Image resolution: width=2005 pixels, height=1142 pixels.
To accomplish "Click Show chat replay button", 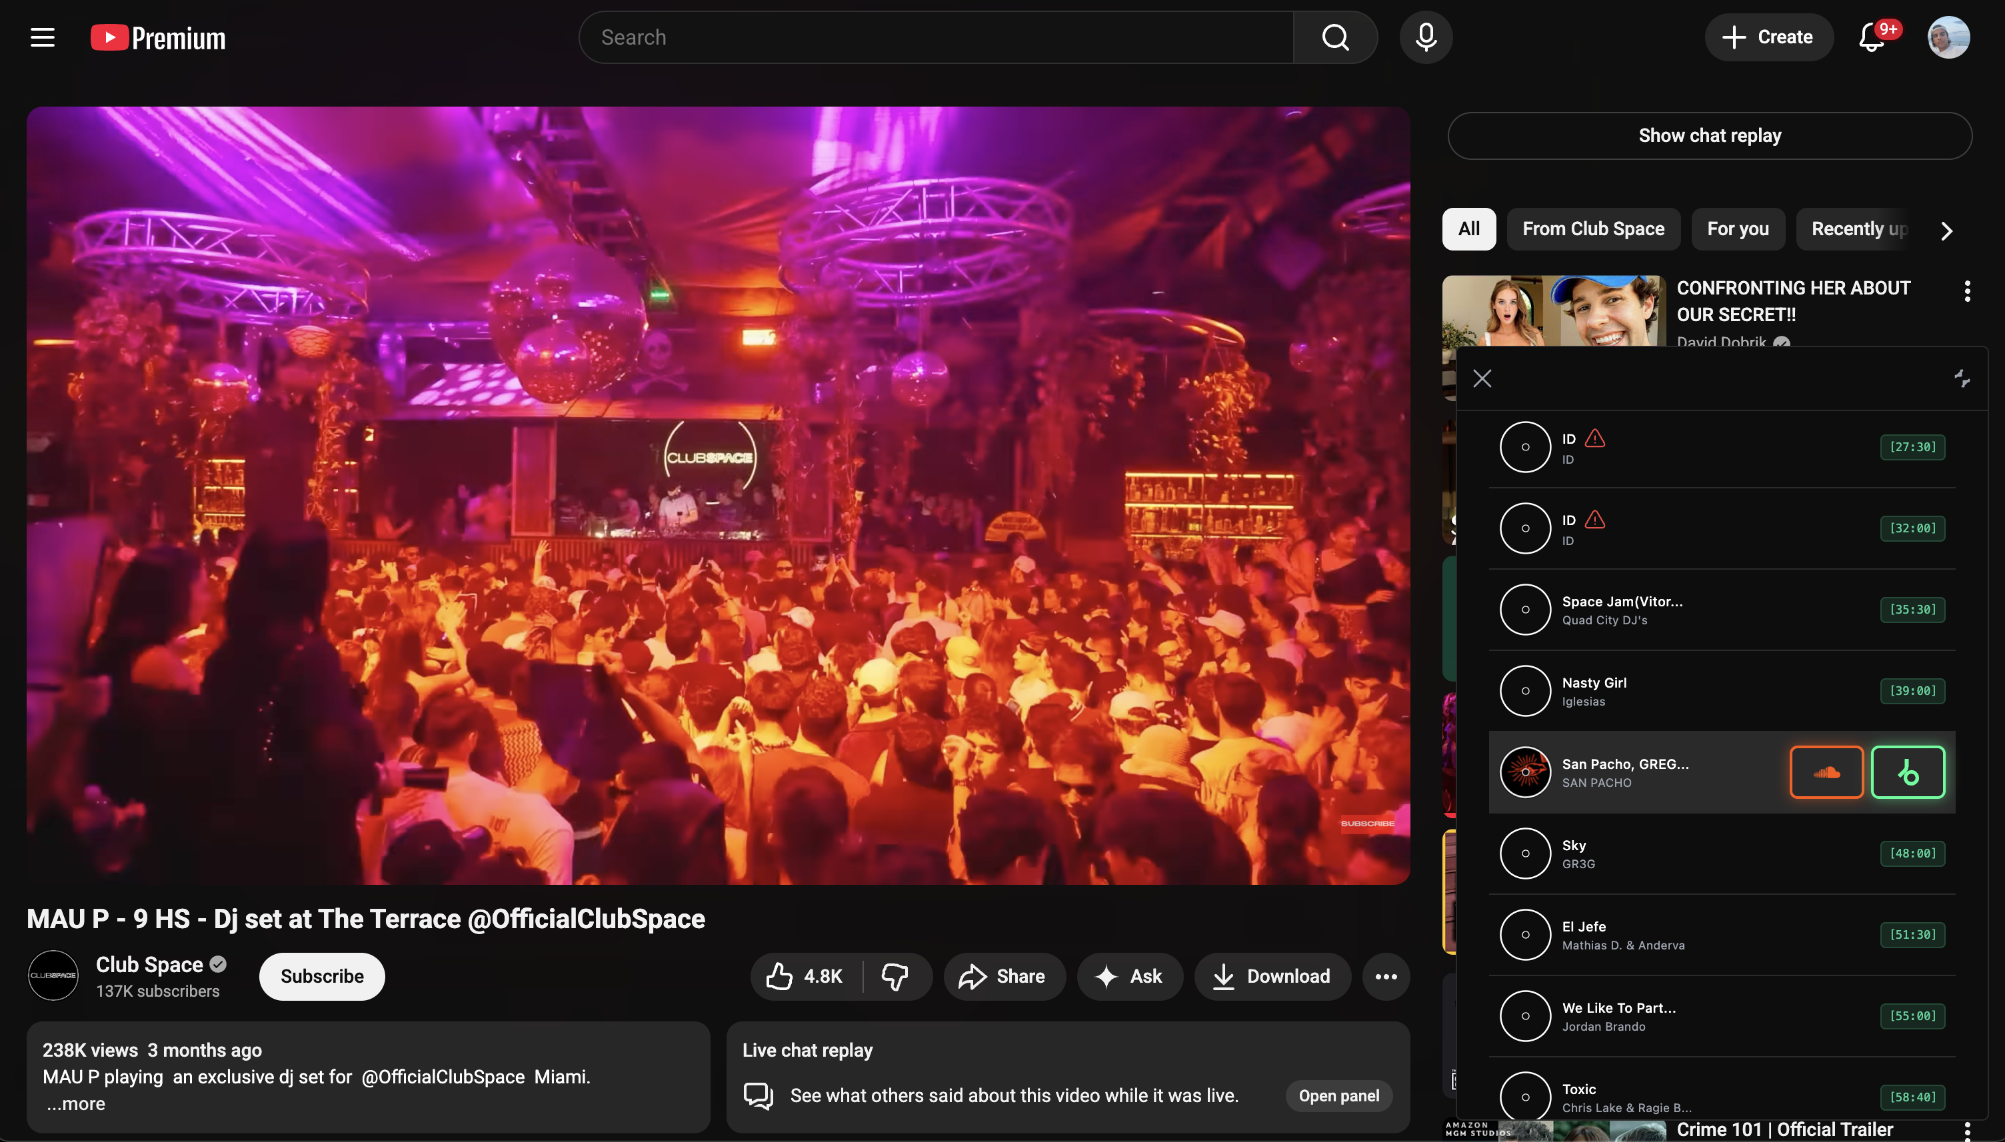I will pyautogui.click(x=1709, y=136).
